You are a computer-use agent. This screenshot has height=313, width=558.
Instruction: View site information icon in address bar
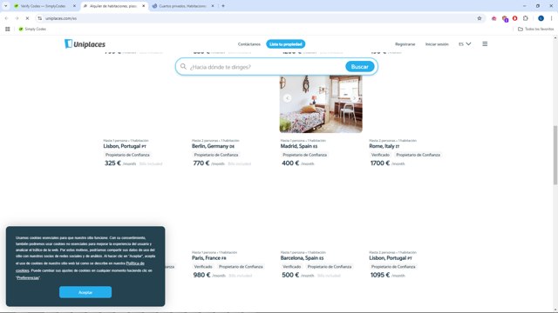coord(39,18)
